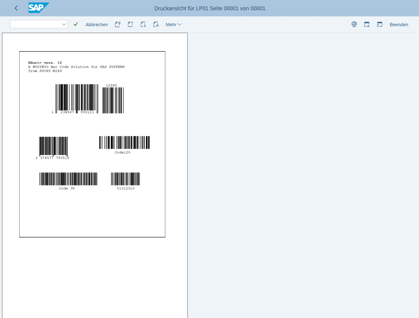Click the 'Code 39' caption text
Viewport: 419px width, 318px height.
67,188
